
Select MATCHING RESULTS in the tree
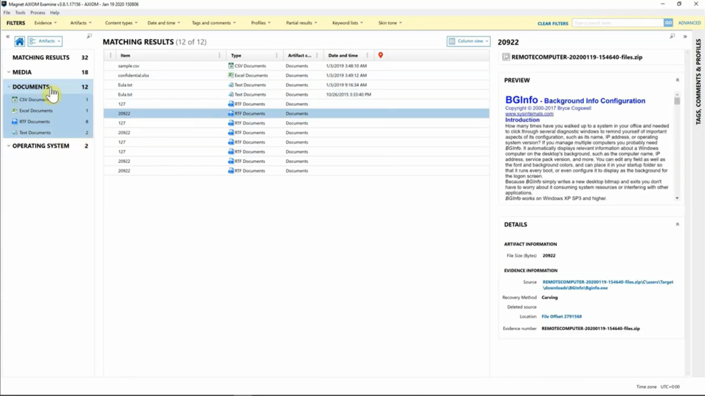(50, 58)
